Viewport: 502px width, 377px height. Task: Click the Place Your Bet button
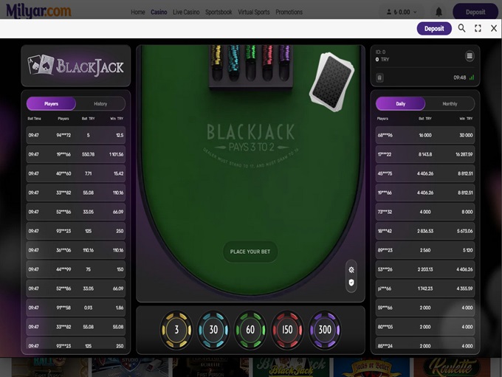[250, 252]
